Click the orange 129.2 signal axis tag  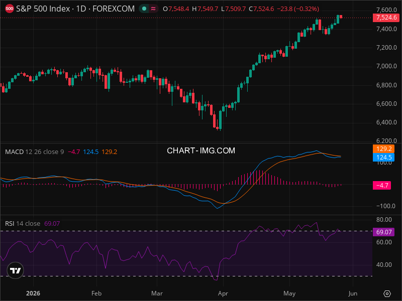pyautogui.click(x=383, y=149)
